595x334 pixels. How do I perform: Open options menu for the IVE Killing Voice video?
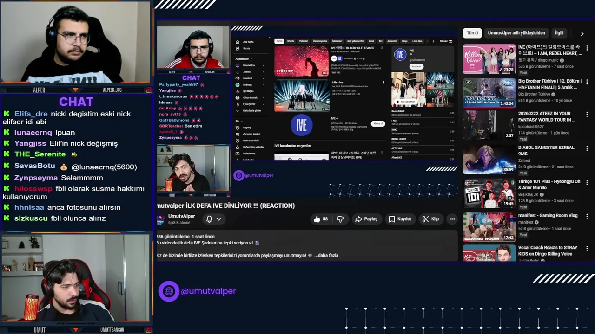coord(587,48)
